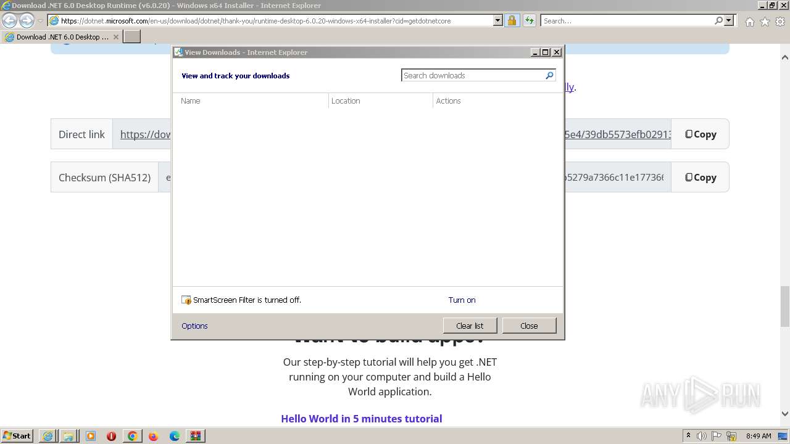The height and width of the screenshot is (444, 790).
Task: Click the Actions column header
Action: pos(496,101)
